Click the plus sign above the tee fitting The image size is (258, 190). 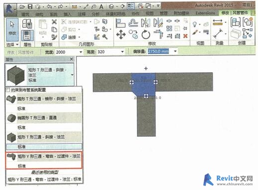click(x=146, y=68)
